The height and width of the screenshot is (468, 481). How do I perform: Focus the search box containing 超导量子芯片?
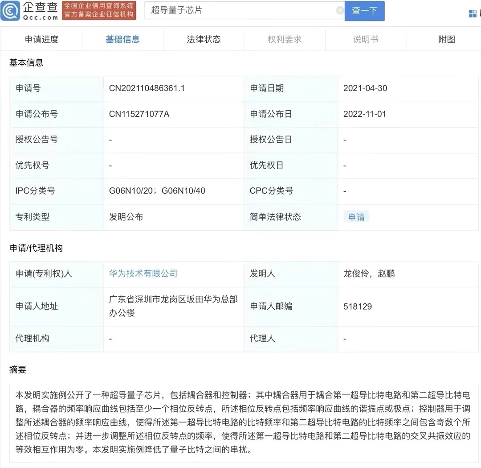(x=245, y=10)
